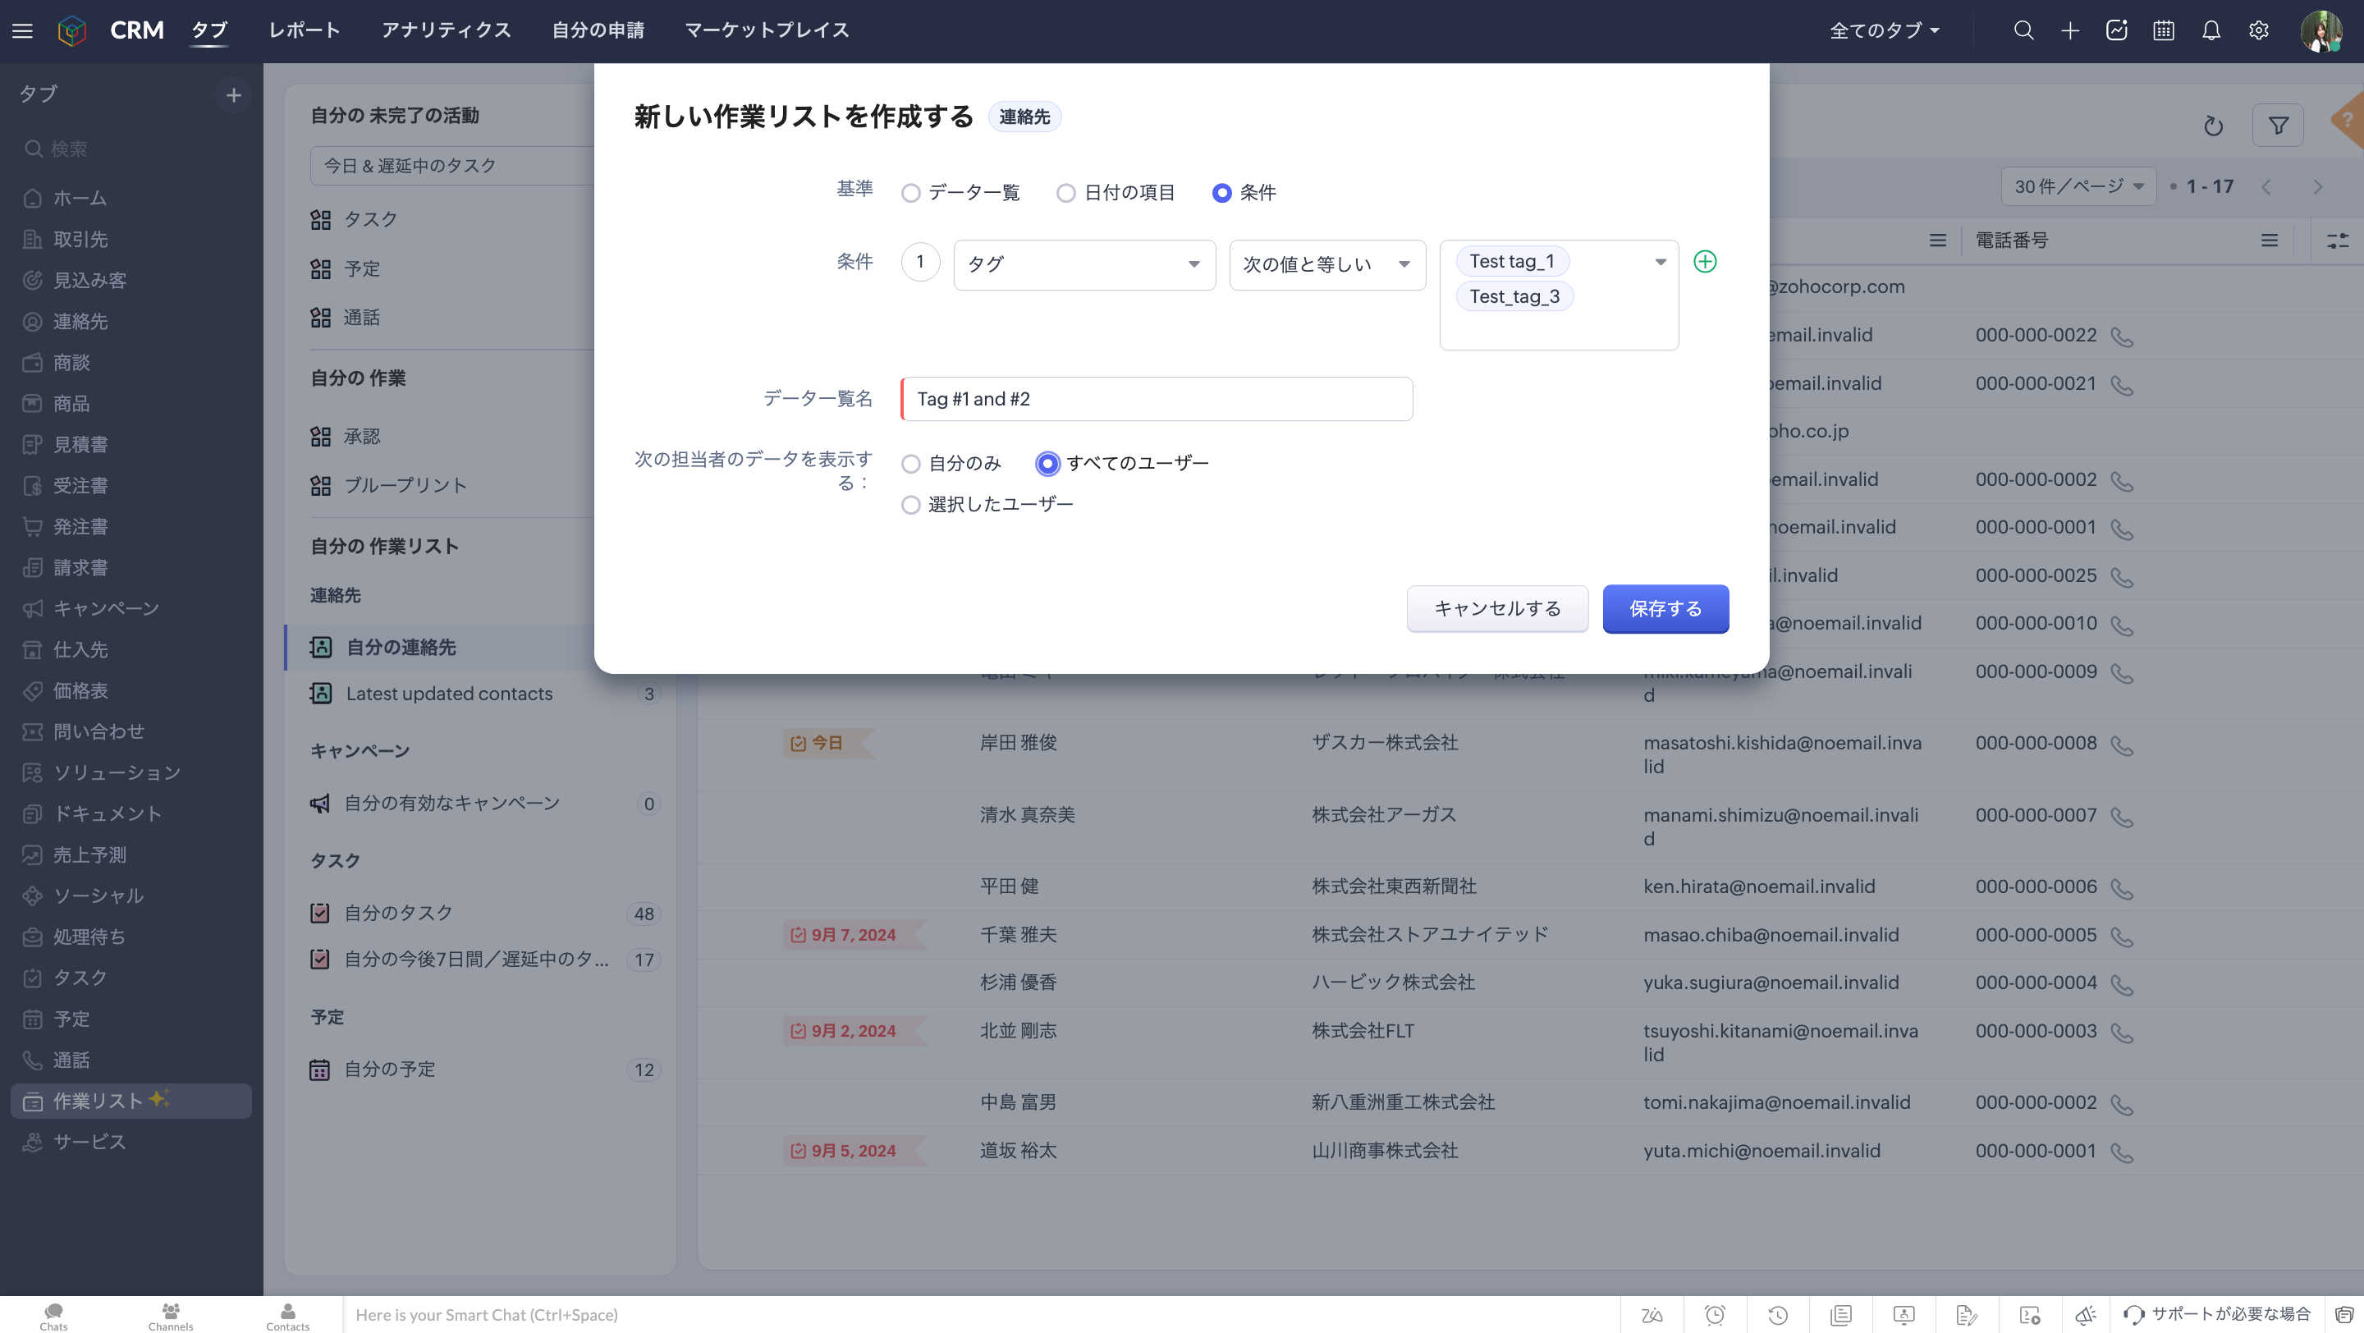Click the refresh icon above the list
Screen dimensions: 2364x1333
[2213, 126]
